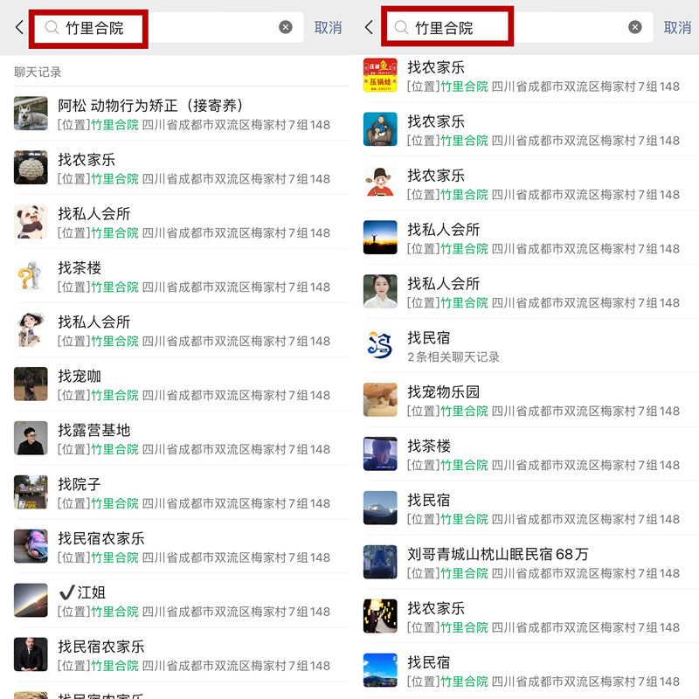Tap the back arrow in left panel

19,27
